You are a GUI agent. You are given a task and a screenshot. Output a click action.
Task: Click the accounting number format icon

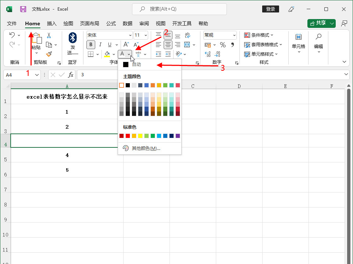click(x=208, y=45)
